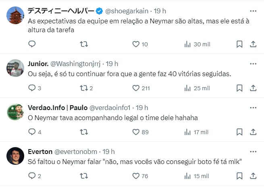264x187 pixels.
Task: Click the pagoda profile avatar
Action: [16, 15]
